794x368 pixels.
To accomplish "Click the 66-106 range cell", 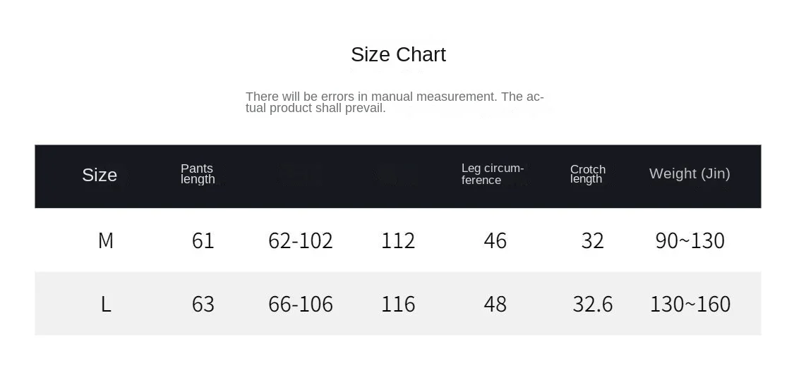I will pyautogui.click(x=301, y=304).
